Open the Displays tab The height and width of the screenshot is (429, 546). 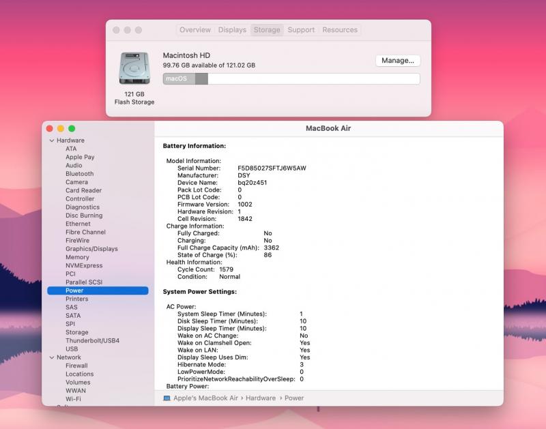coord(232,30)
